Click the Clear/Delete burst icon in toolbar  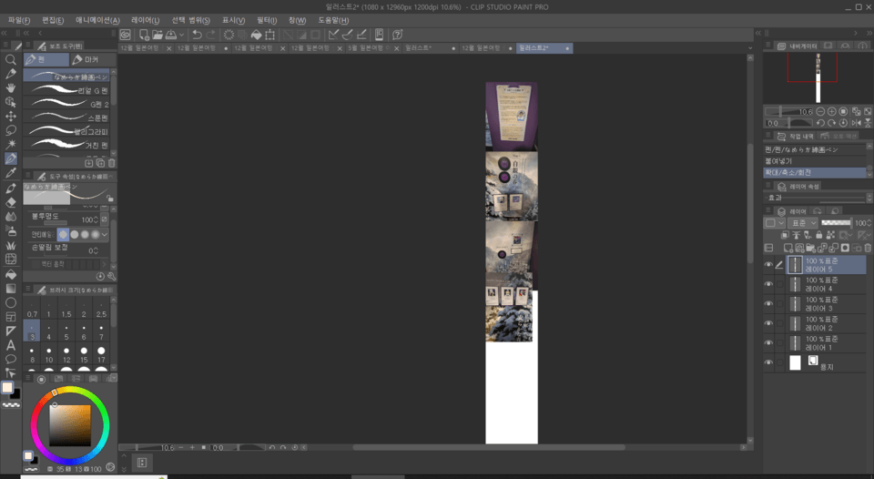(x=229, y=35)
